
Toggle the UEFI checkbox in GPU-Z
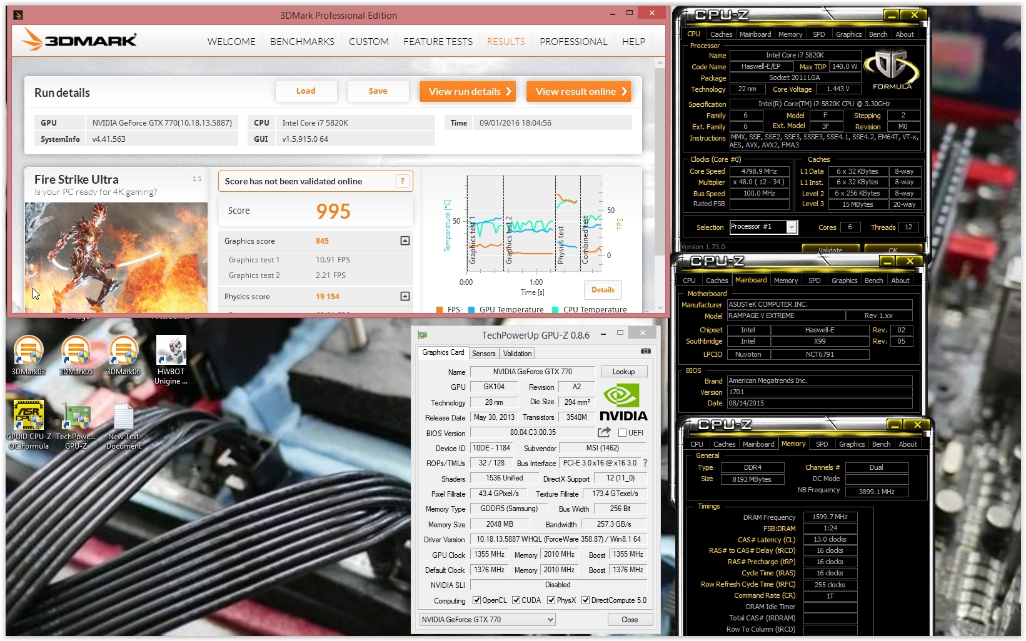pyautogui.click(x=622, y=432)
